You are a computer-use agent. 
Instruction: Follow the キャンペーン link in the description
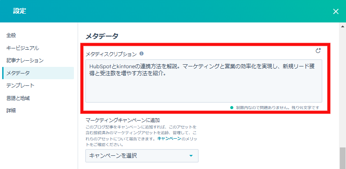point(169,139)
